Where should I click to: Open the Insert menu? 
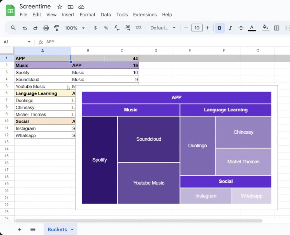[68, 15]
